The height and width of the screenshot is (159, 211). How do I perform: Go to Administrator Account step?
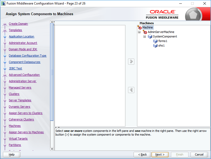(23, 43)
